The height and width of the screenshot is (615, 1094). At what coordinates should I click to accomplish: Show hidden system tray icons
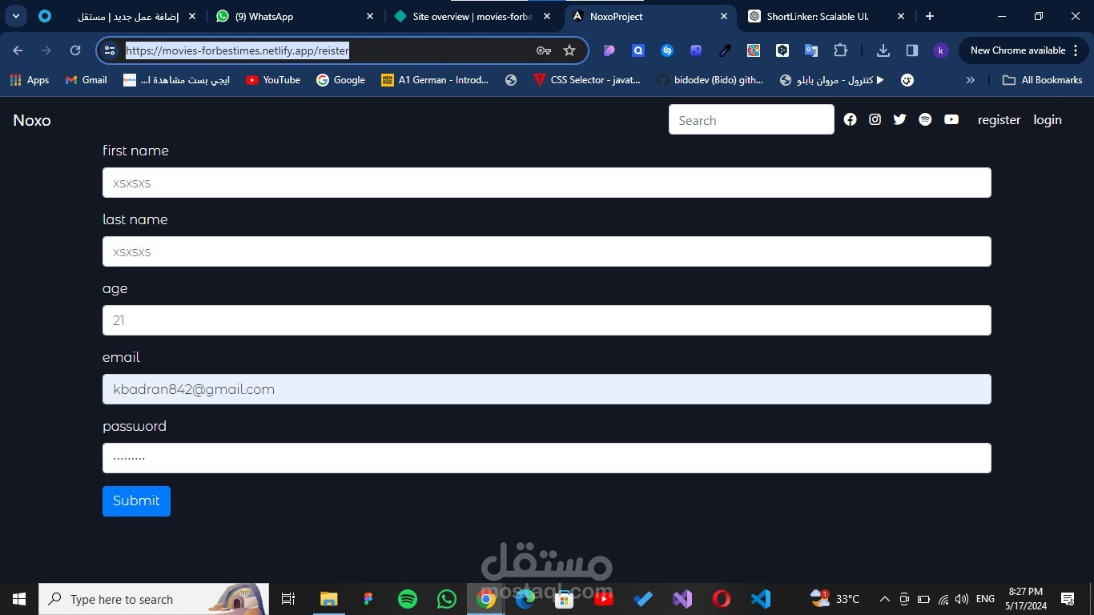coord(884,599)
